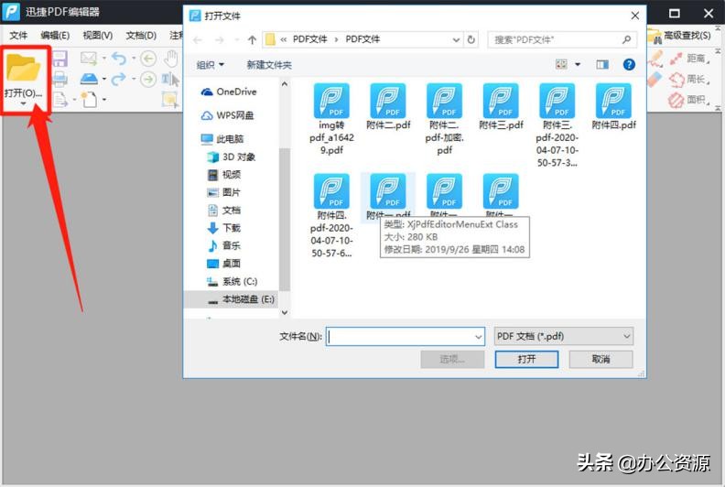725x487 pixels.
Task: Select 3D 对象 folder
Action: pyautogui.click(x=232, y=157)
